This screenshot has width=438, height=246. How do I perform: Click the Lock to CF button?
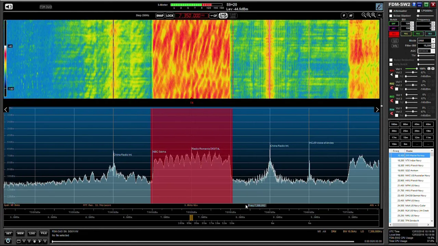pyautogui.click(x=223, y=16)
